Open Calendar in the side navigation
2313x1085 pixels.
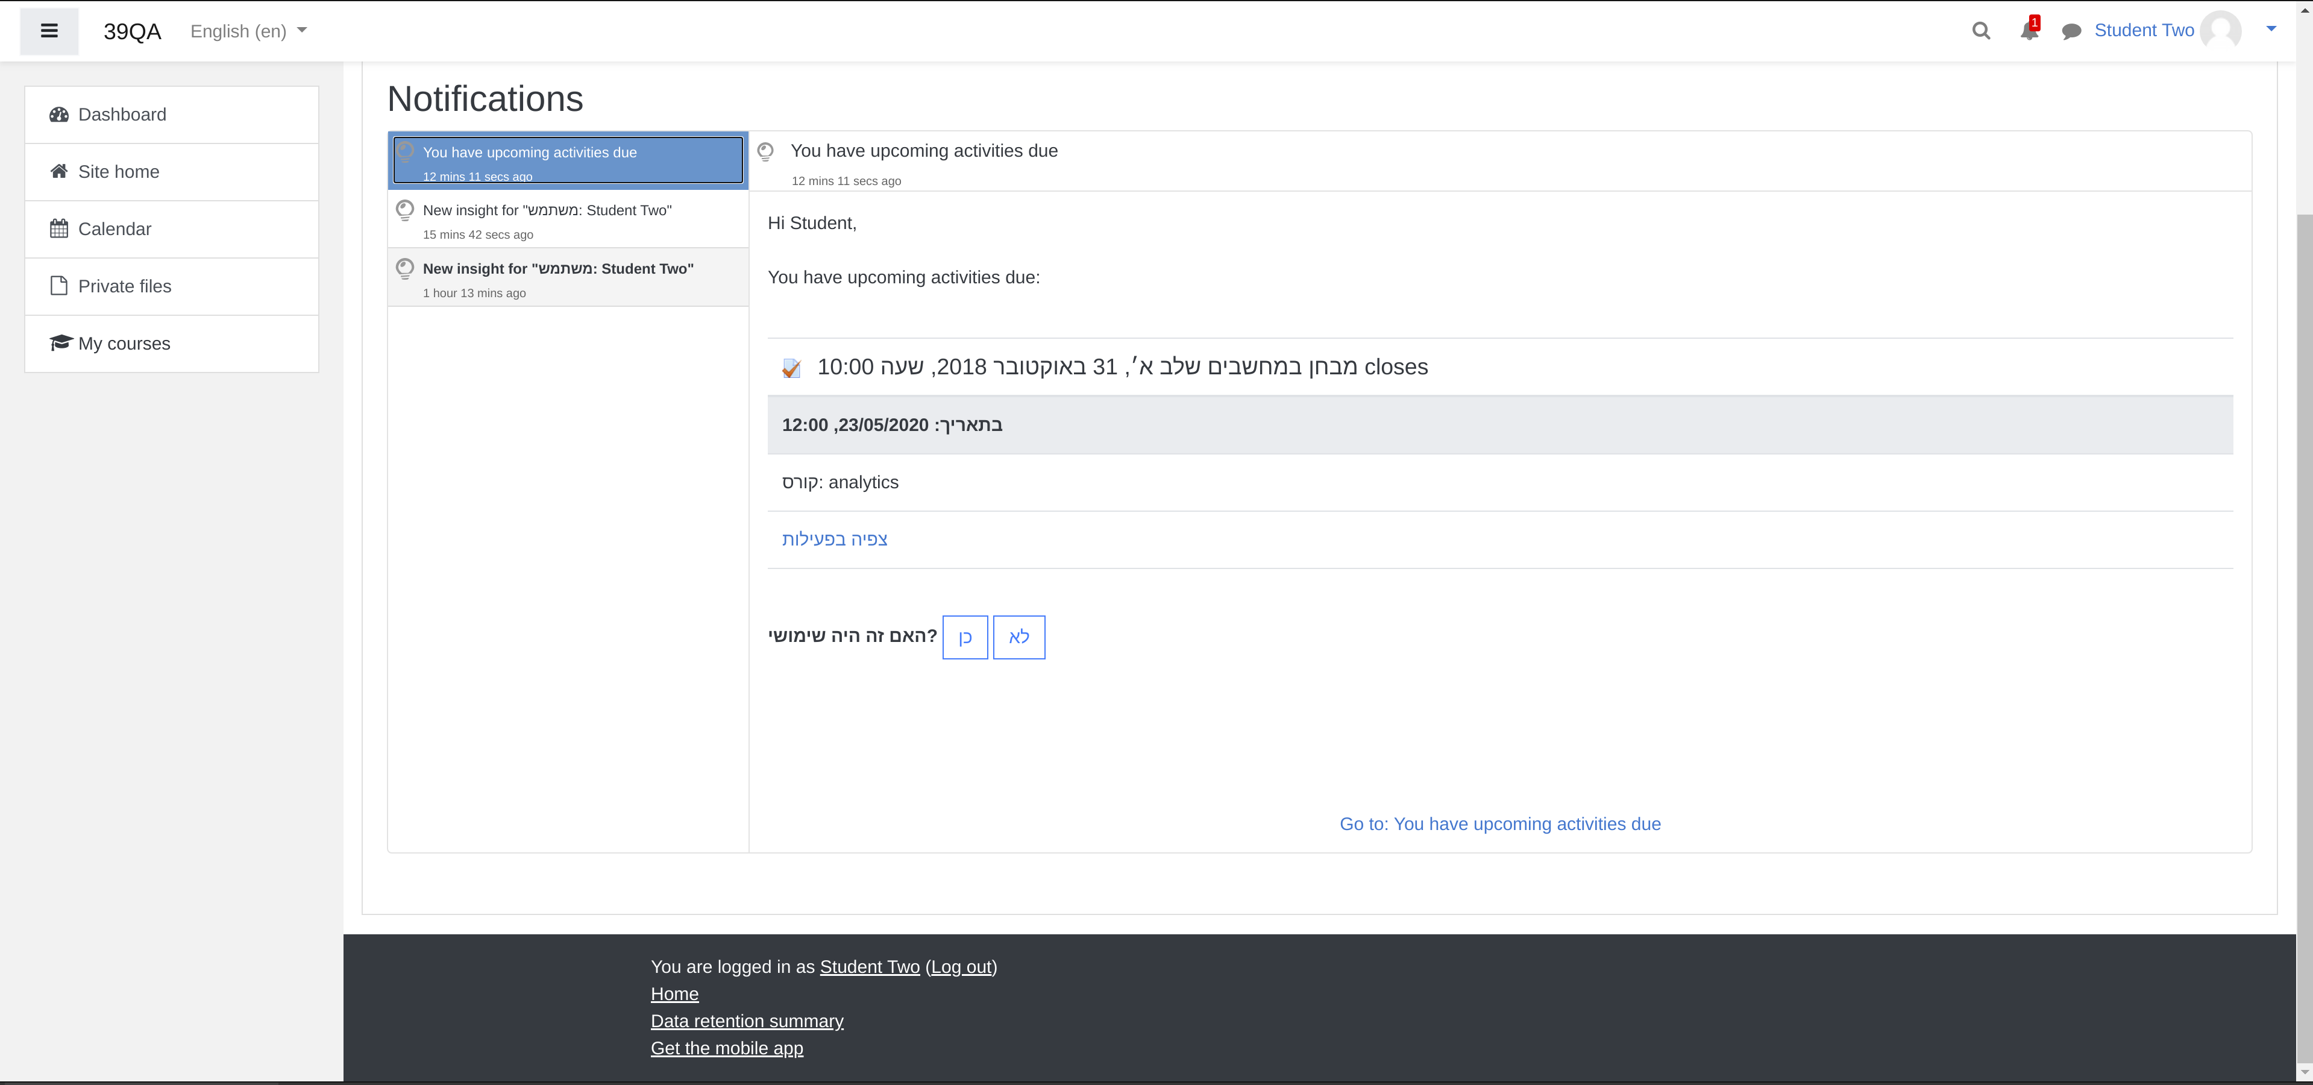click(x=172, y=230)
